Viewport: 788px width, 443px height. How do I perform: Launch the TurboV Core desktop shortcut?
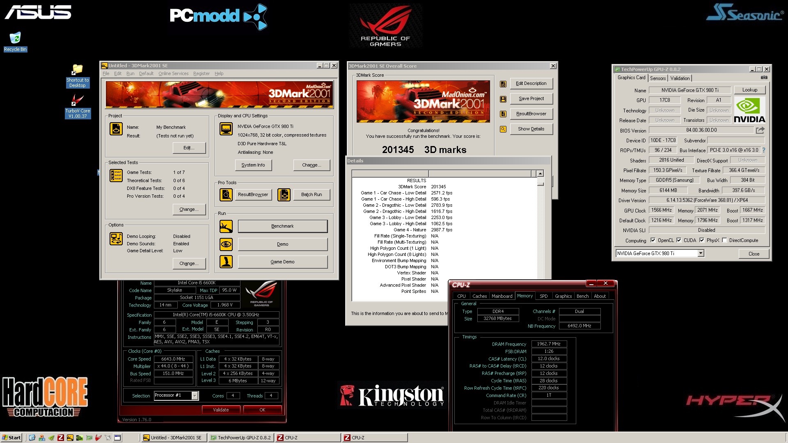[78, 107]
